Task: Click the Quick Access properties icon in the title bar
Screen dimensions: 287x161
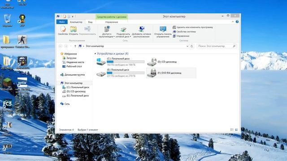Action: [65, 17]
